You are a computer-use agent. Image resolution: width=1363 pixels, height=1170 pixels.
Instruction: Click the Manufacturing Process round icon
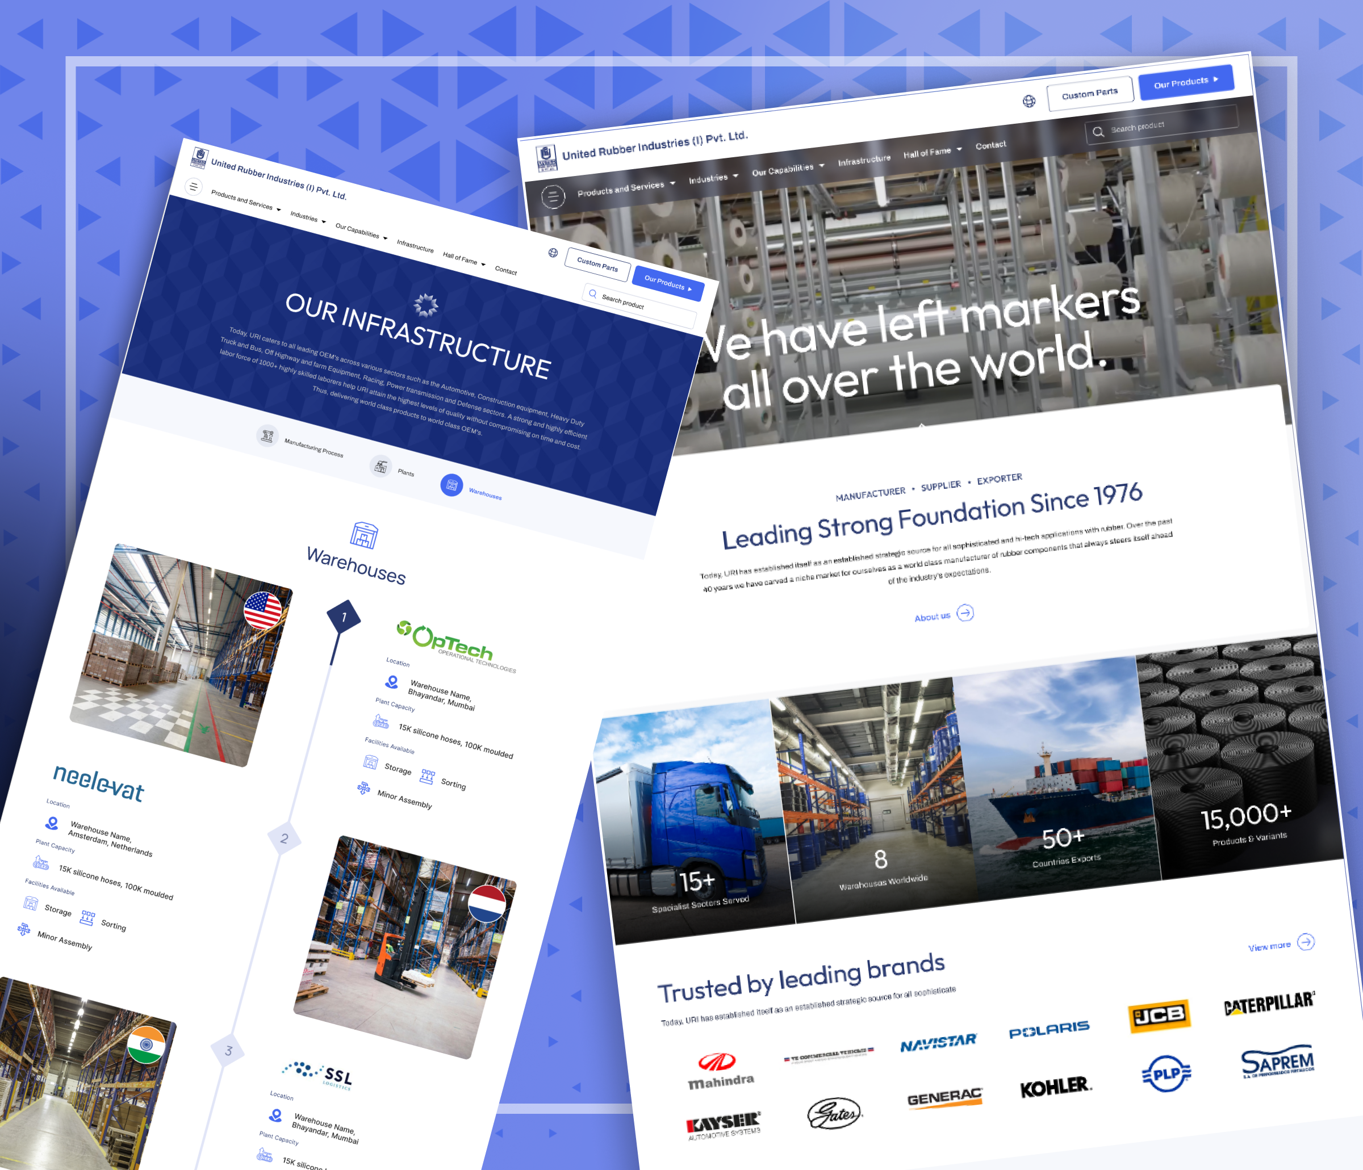pos(267,435)
